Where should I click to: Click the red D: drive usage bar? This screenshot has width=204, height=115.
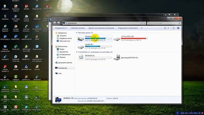pyautogui.click(x=134, y=38)
